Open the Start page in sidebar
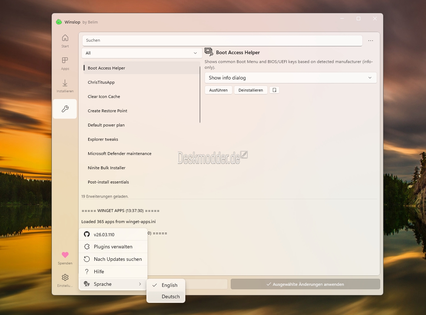The width and height of the screenshot is (426, 315). (65, 41)
